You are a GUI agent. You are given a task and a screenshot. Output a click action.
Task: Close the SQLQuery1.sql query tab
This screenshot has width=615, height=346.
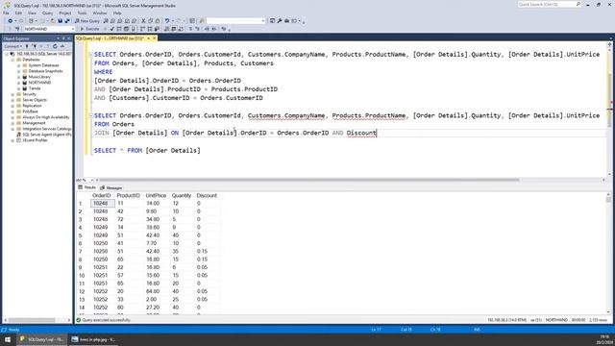[x=154, y=38]
